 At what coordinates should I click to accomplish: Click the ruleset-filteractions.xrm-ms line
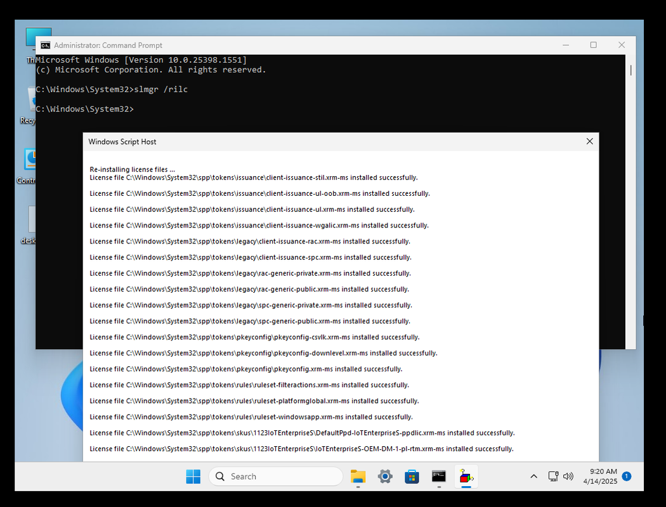click(249, 385)
